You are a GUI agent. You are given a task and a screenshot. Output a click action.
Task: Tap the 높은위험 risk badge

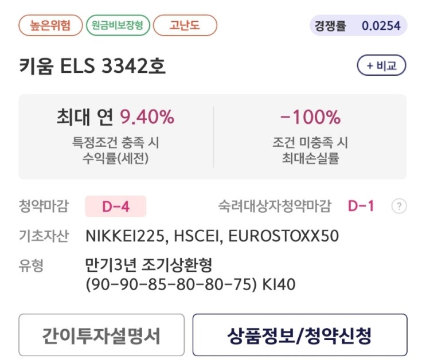coord(50,25)
